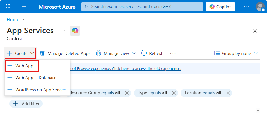This screenshot has height=113, width=267.
Task: Click the Group by list icon
Action: click(217, 53)
